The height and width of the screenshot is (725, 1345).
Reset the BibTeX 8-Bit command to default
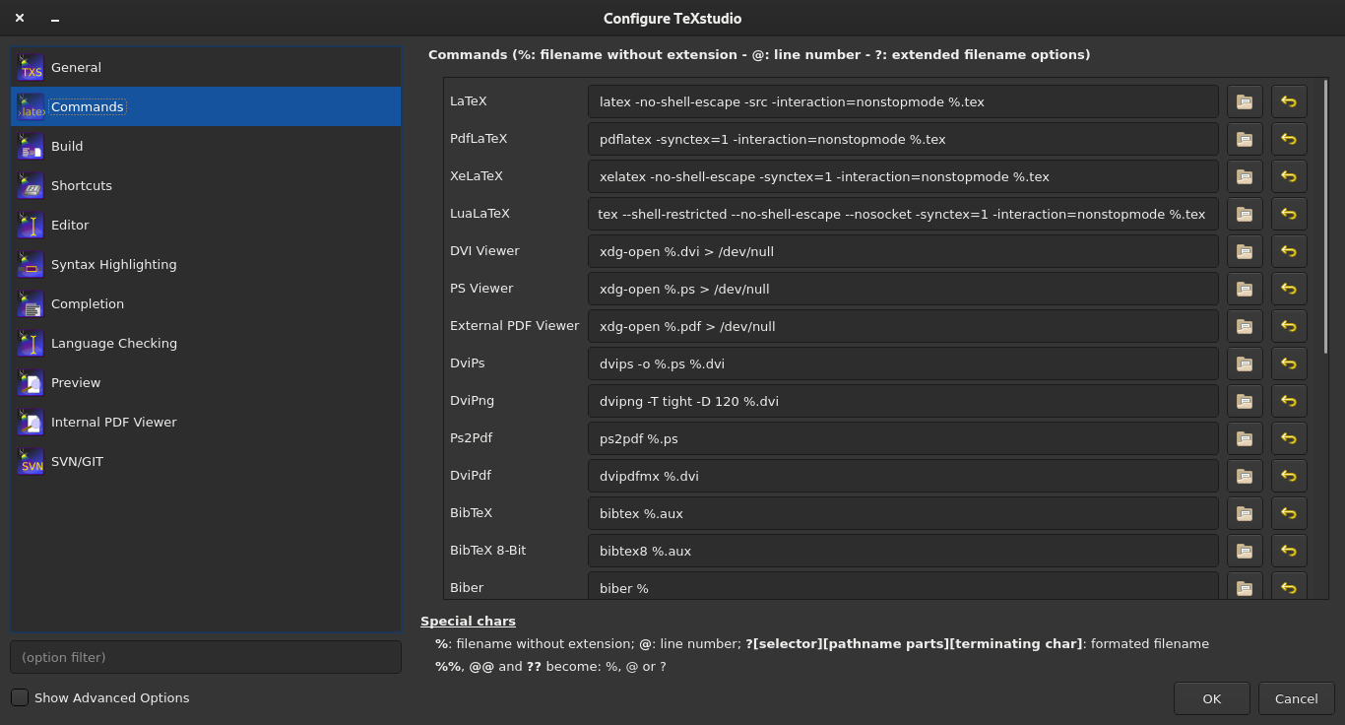1289,551
